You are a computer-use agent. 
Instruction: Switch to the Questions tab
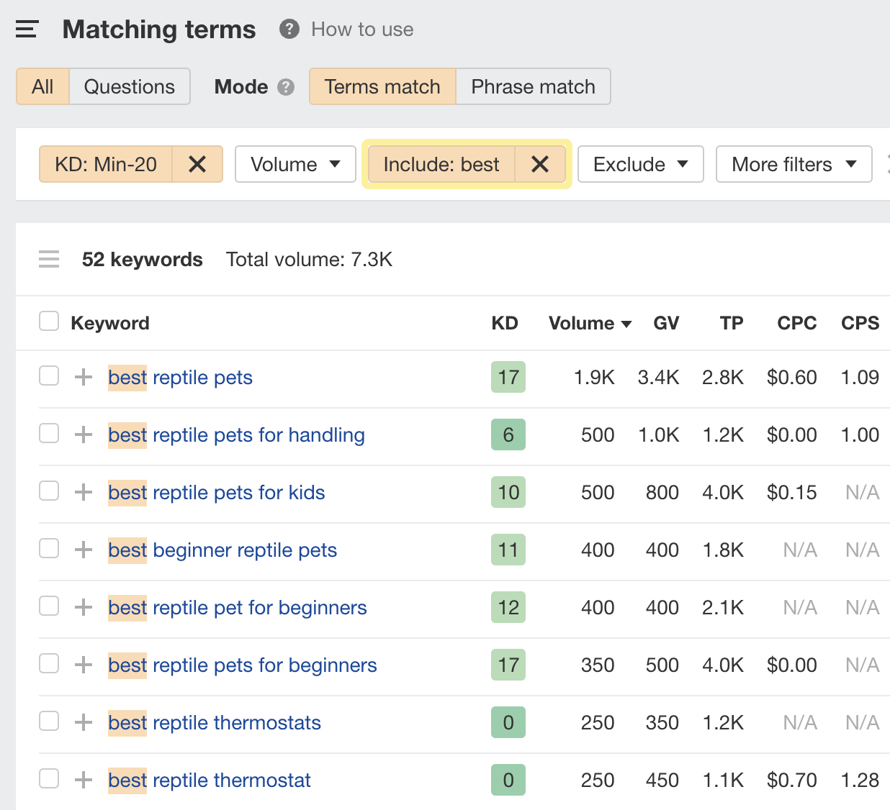point(130,86)
